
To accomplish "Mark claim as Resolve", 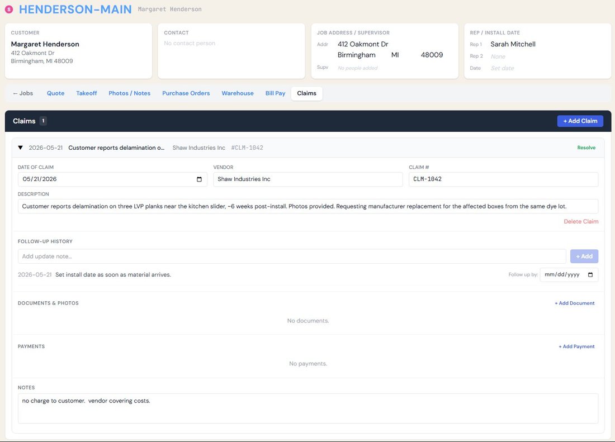I will (x=586, y=148).
